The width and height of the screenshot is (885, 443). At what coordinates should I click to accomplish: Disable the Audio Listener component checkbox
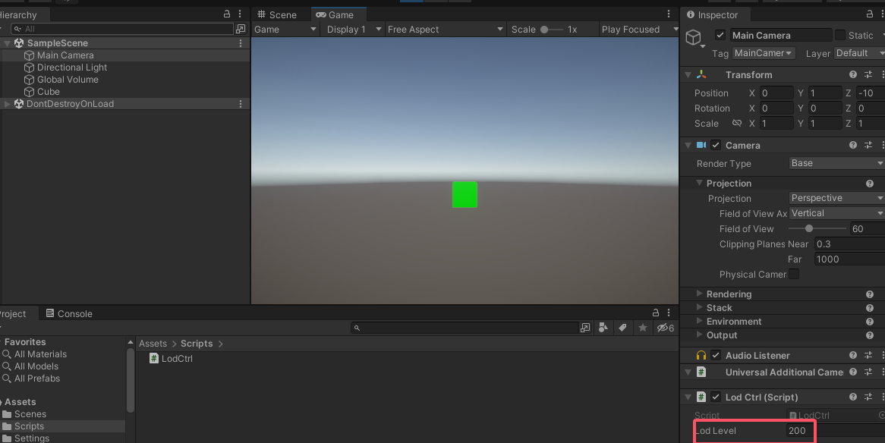716,355
